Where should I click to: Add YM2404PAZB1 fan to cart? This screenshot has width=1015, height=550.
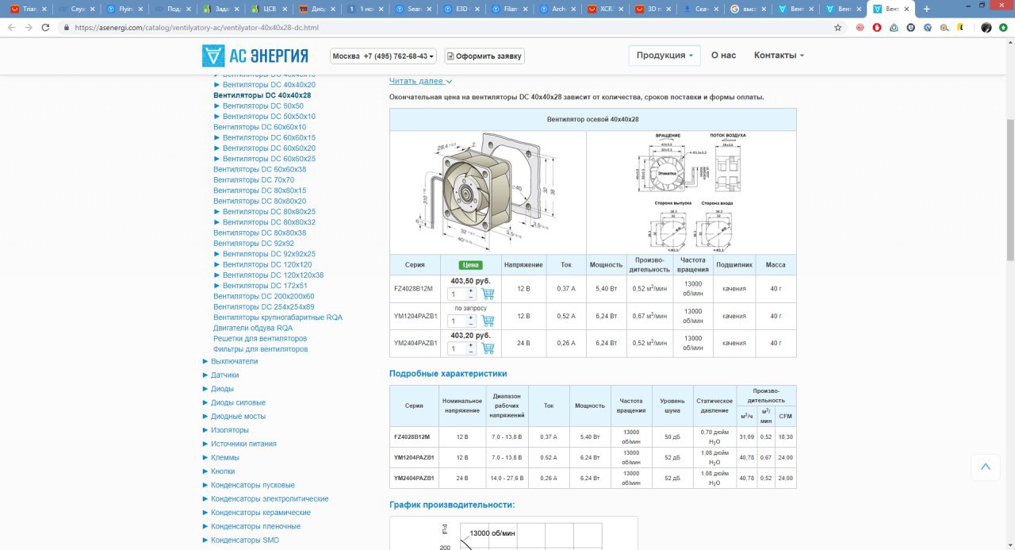pos(488,348)
